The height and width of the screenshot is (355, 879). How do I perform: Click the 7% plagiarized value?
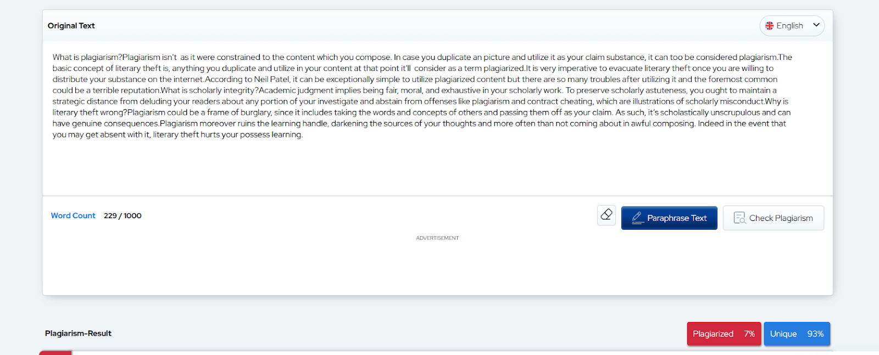[x=749, y=334]
